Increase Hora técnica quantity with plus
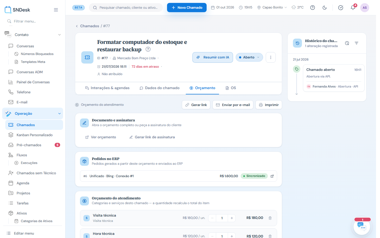Screen dimensions: 380x238 232,236
